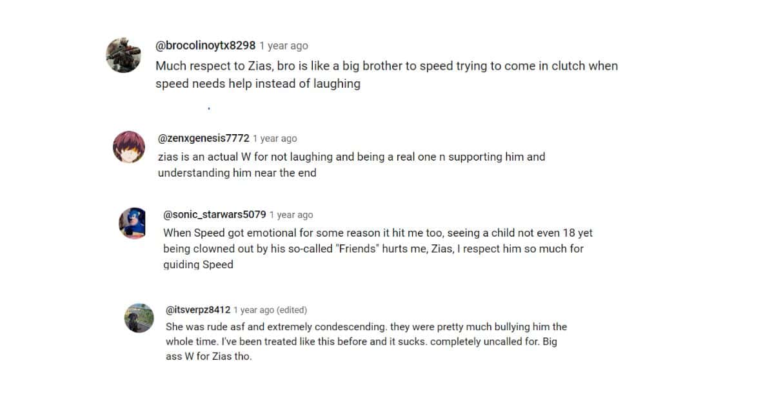Open the @itsverpz8412 profile picture

click(x=139, y=318)
